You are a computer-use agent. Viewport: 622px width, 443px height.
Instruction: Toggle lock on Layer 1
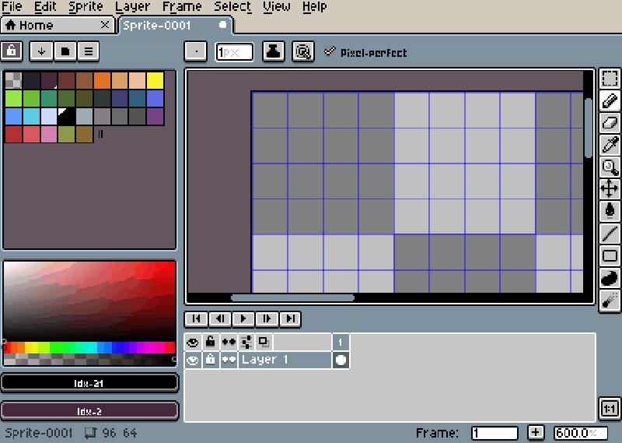click(x=211, y=360)
